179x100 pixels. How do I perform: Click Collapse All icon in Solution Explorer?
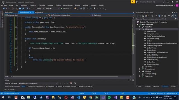pos(162,16)
